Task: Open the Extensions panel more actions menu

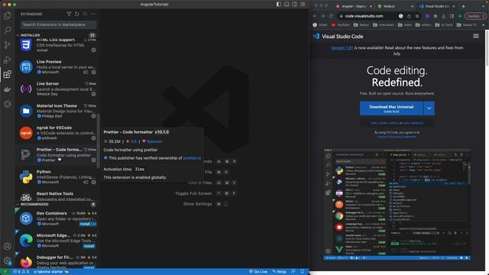Action: click(93, 14)
